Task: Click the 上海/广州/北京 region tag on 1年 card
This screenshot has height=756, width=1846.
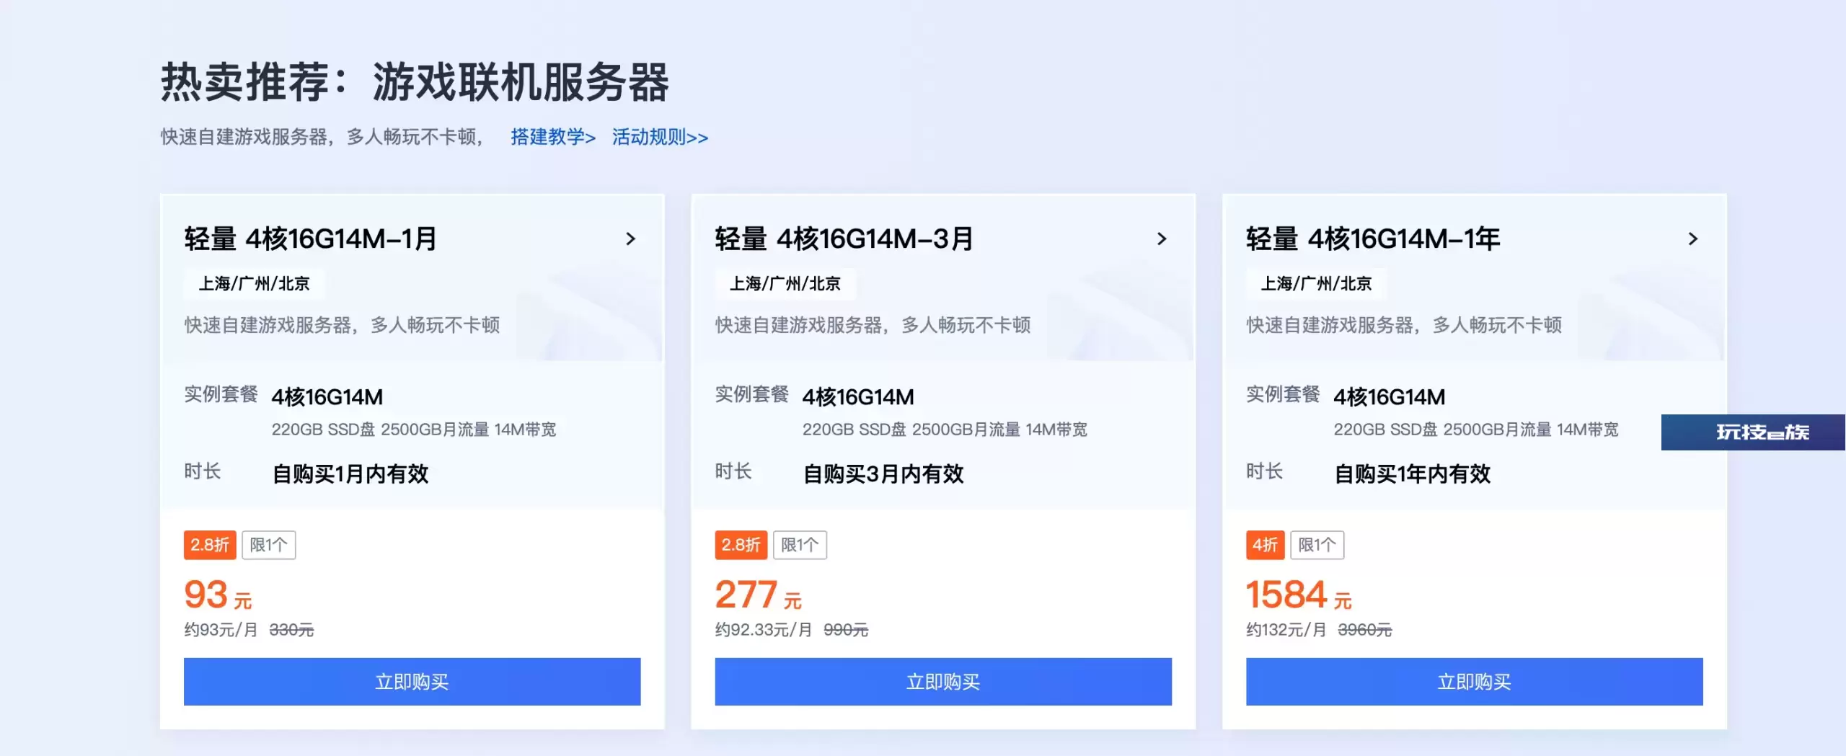Action: pos(1316,283)
